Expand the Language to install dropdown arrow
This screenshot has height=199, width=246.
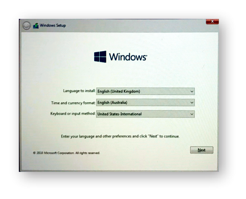[x=192, y=91]
